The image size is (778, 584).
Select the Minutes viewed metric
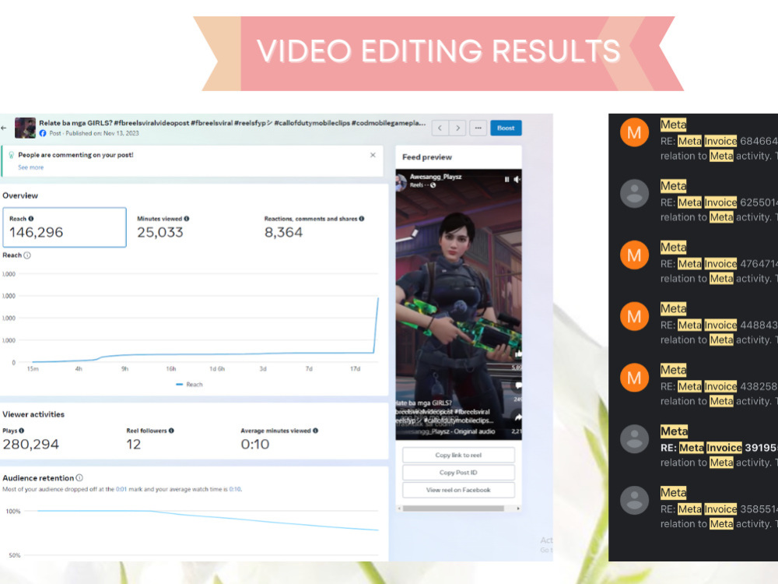pos(163,227)
